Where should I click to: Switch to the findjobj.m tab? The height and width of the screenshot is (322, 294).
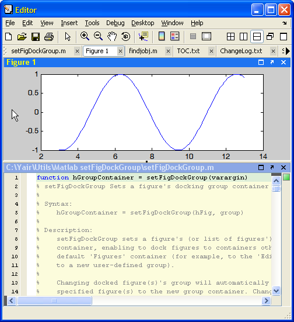(x=143, y=51)
